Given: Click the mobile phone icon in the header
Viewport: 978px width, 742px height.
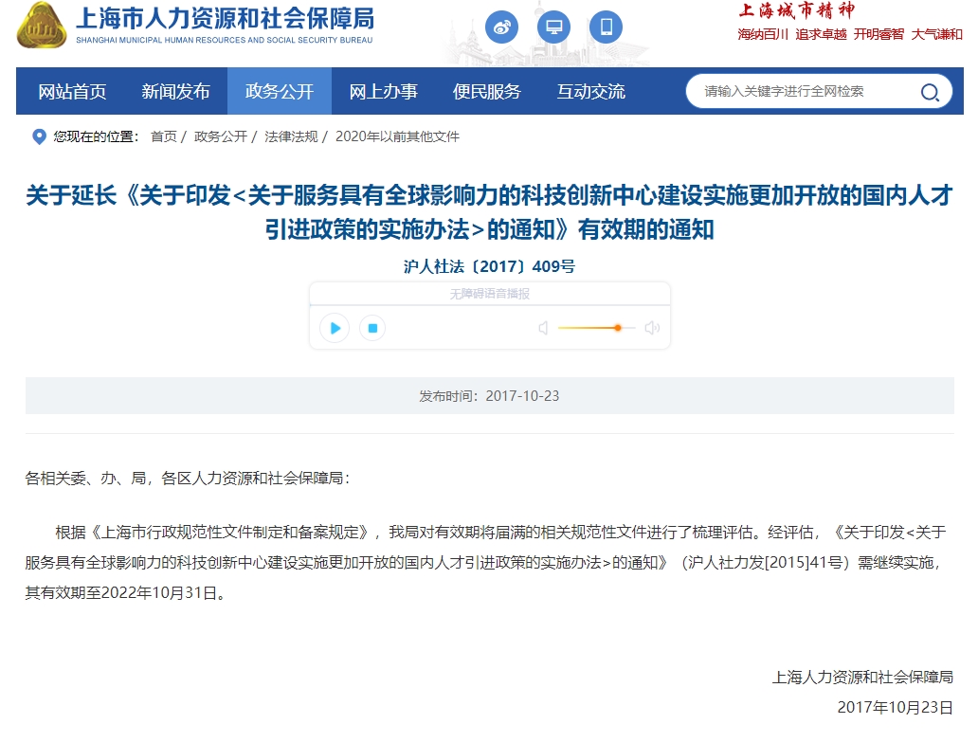Looking at the screenshot, I should 606,27.
